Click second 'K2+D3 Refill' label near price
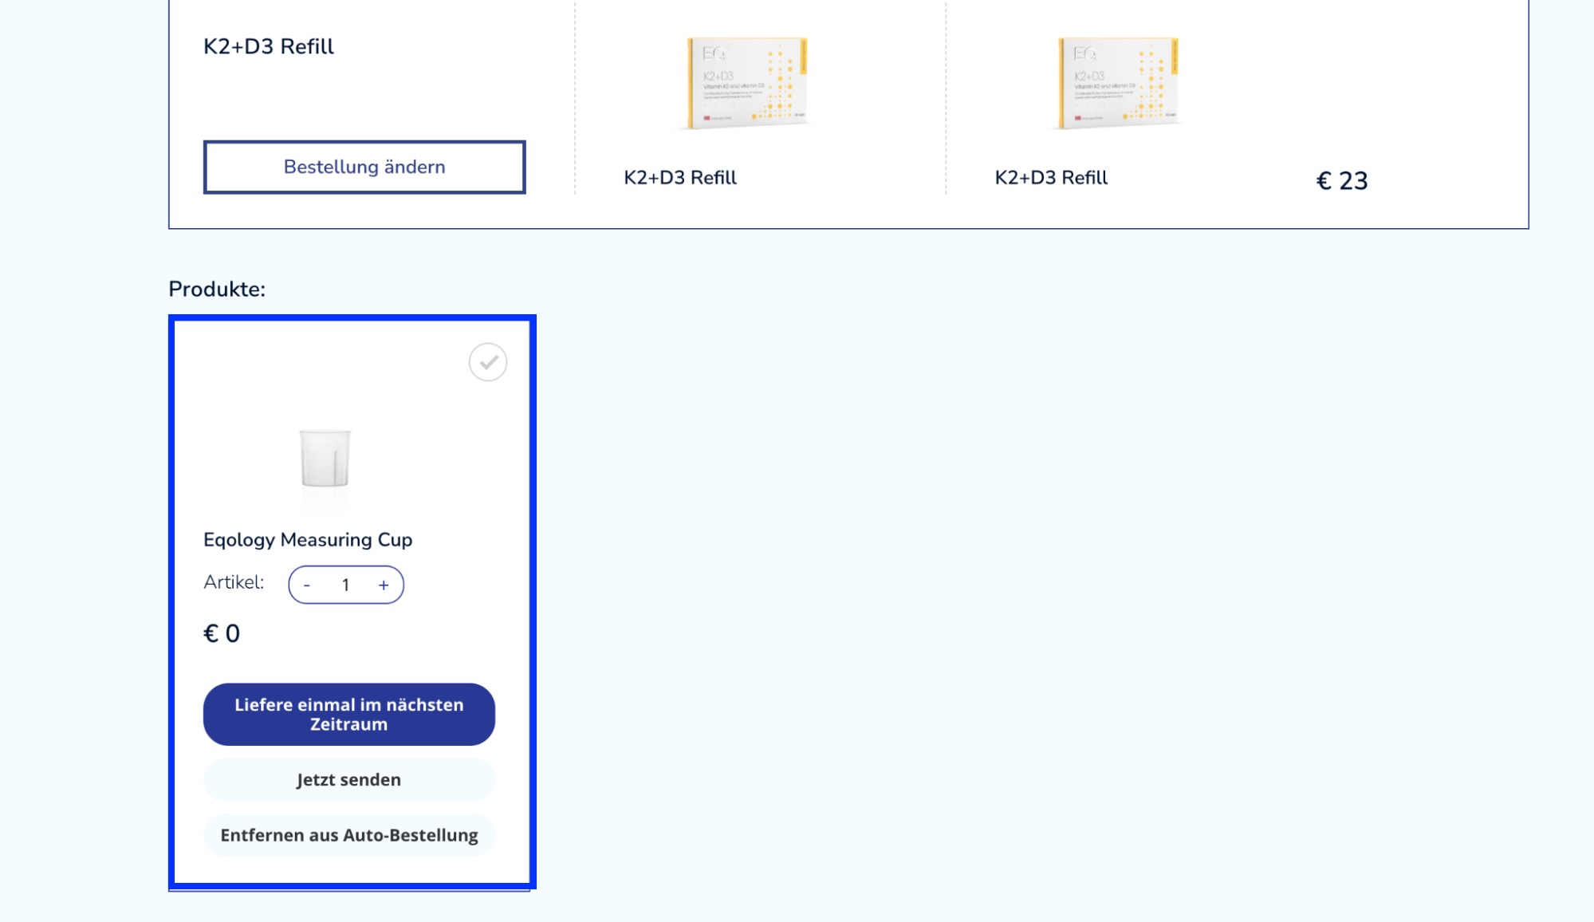The image size is (1594, 922). 1050,178
